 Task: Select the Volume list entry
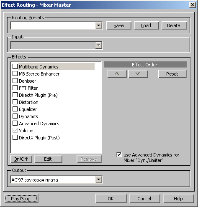tap(26, 131)
